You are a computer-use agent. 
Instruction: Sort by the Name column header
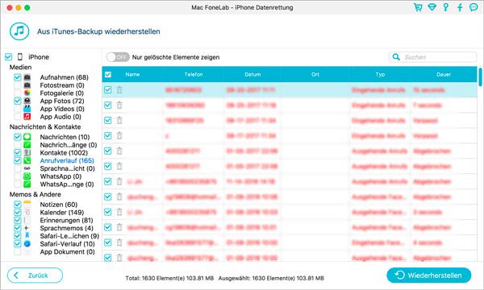coord(132,74)
